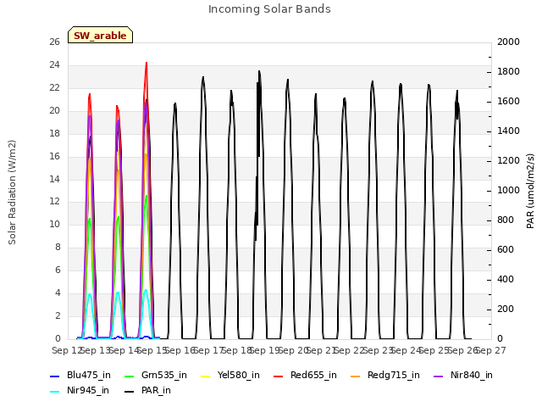The width and height of the screenshot is (542, 407).
Task: Click the red peak on Sep 14
Action: coord(147,64)
